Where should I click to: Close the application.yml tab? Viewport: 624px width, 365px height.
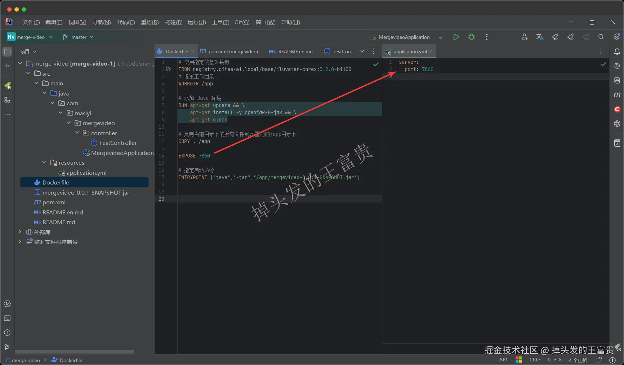(x=431, y=52)
